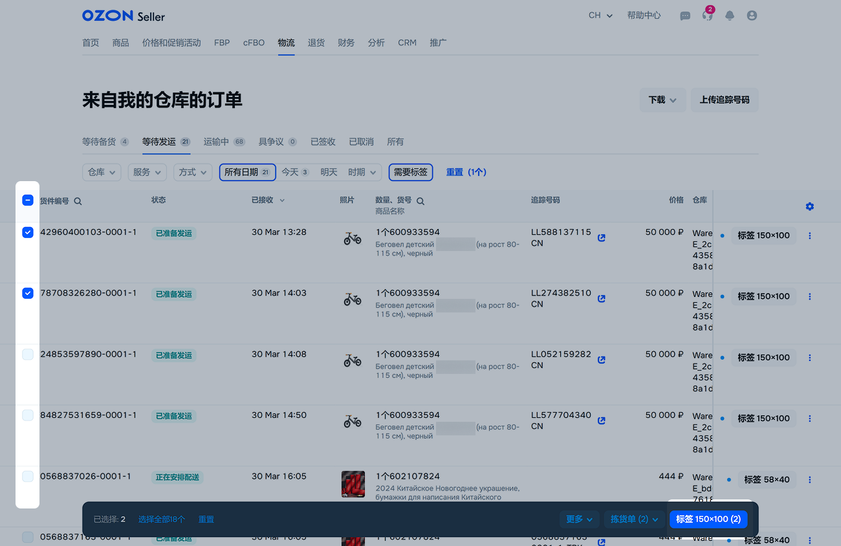
Task: Click the notifications bell icon
Action: point(730,16)
